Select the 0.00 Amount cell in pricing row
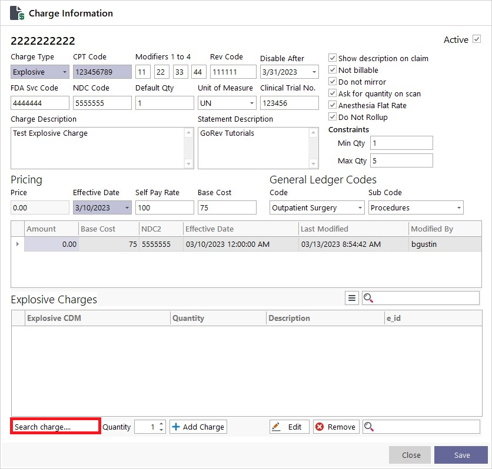Screen dimensions: 492x469 pos(51,244)
